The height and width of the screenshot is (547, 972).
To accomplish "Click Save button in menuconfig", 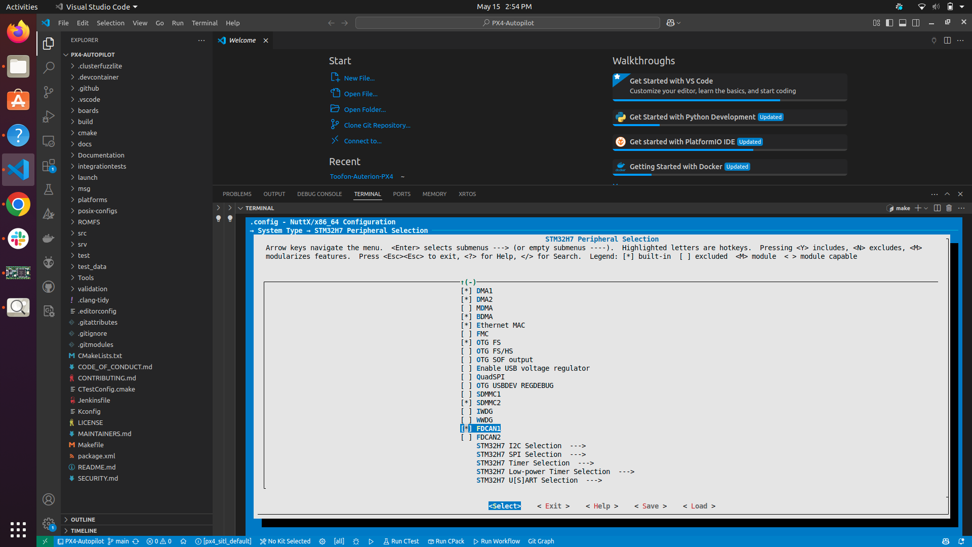I will point(651,506).
